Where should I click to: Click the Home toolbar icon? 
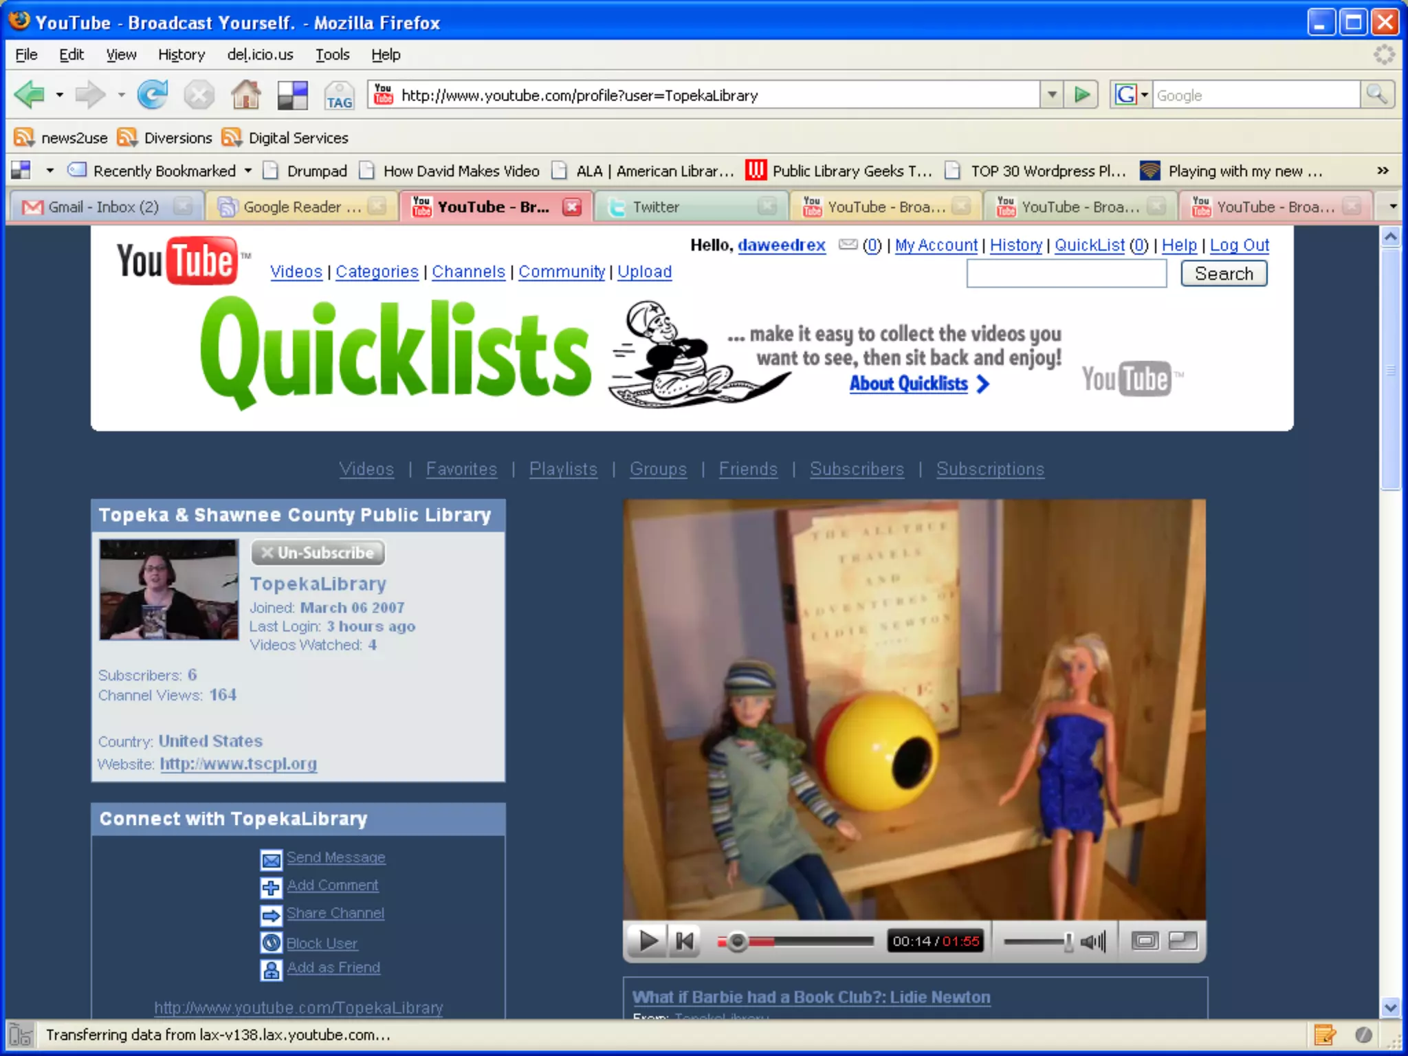click(245, 95)
